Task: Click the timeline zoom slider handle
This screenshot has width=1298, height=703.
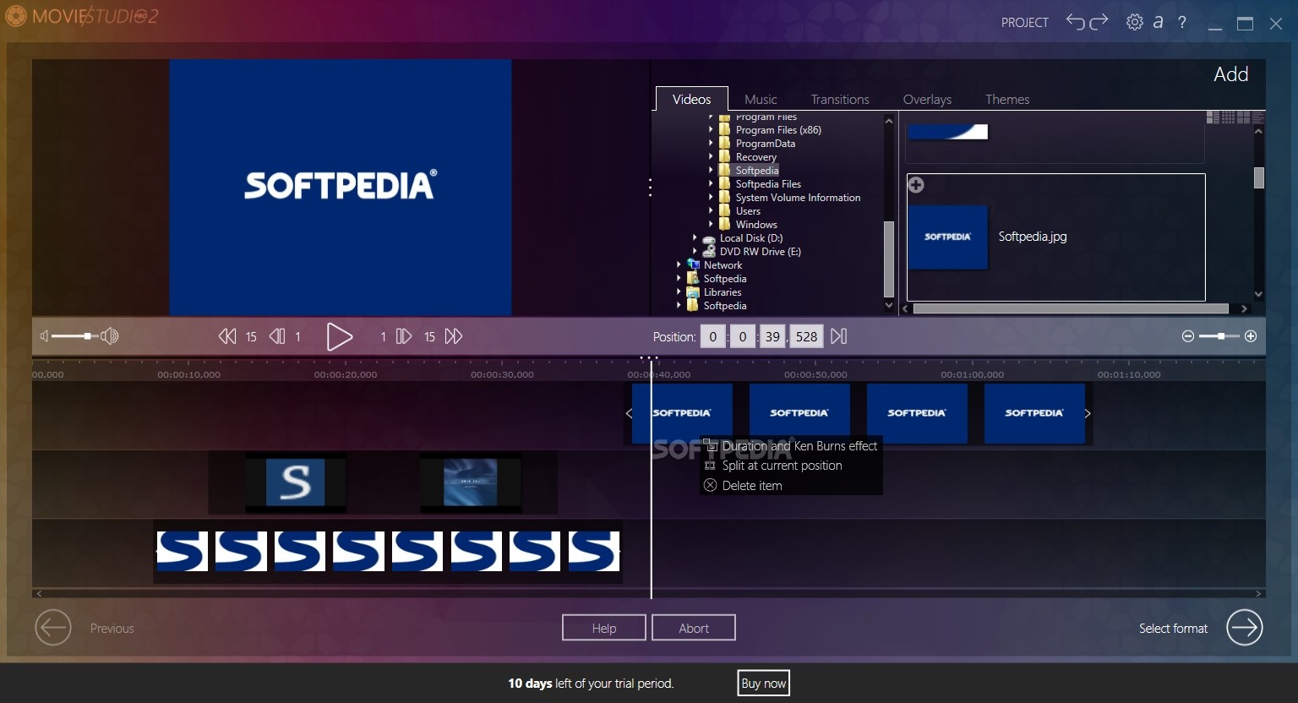Action: point(1221,336)
